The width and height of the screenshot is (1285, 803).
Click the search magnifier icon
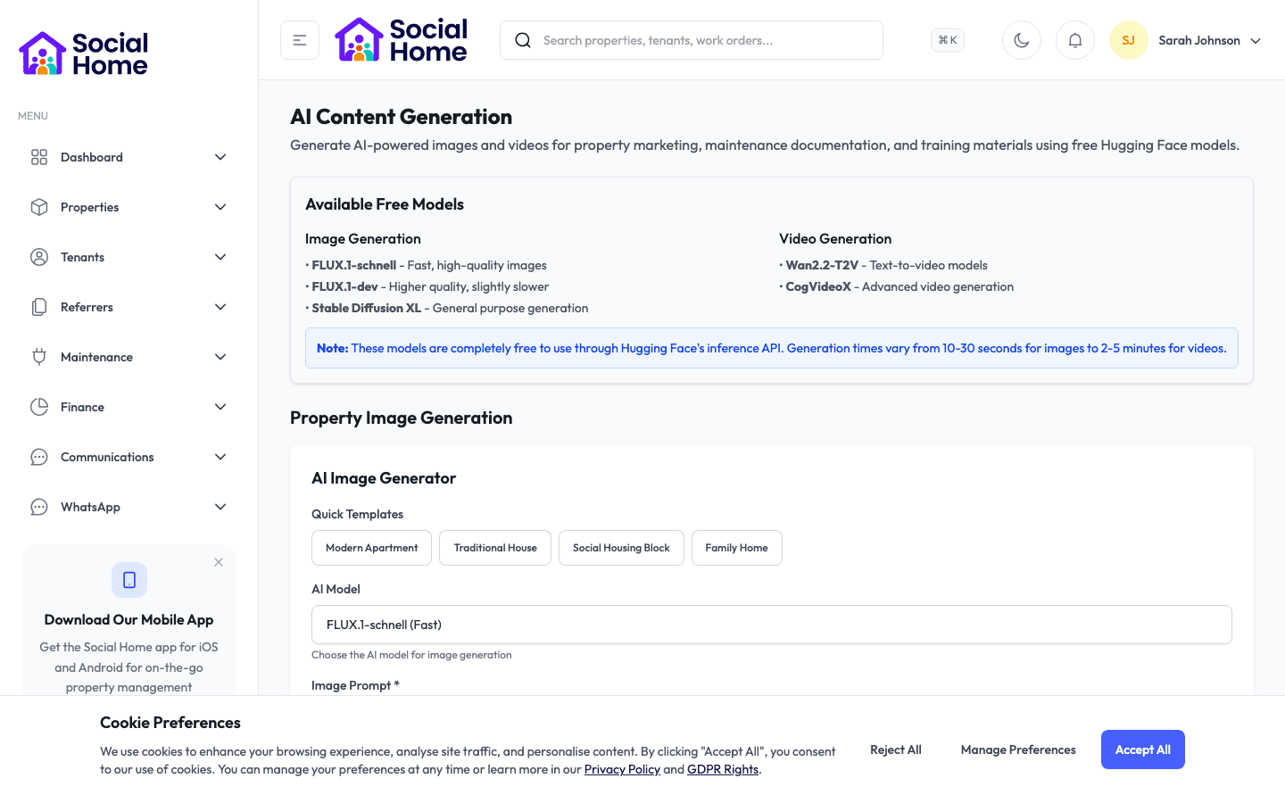523,40
